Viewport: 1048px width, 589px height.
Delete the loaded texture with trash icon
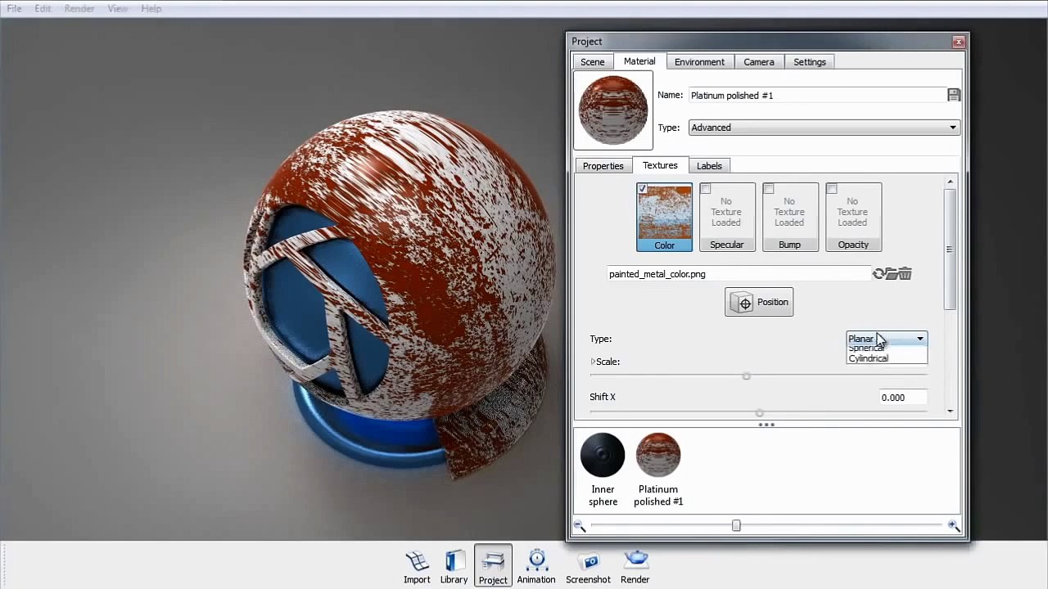(x=906, y=274)
